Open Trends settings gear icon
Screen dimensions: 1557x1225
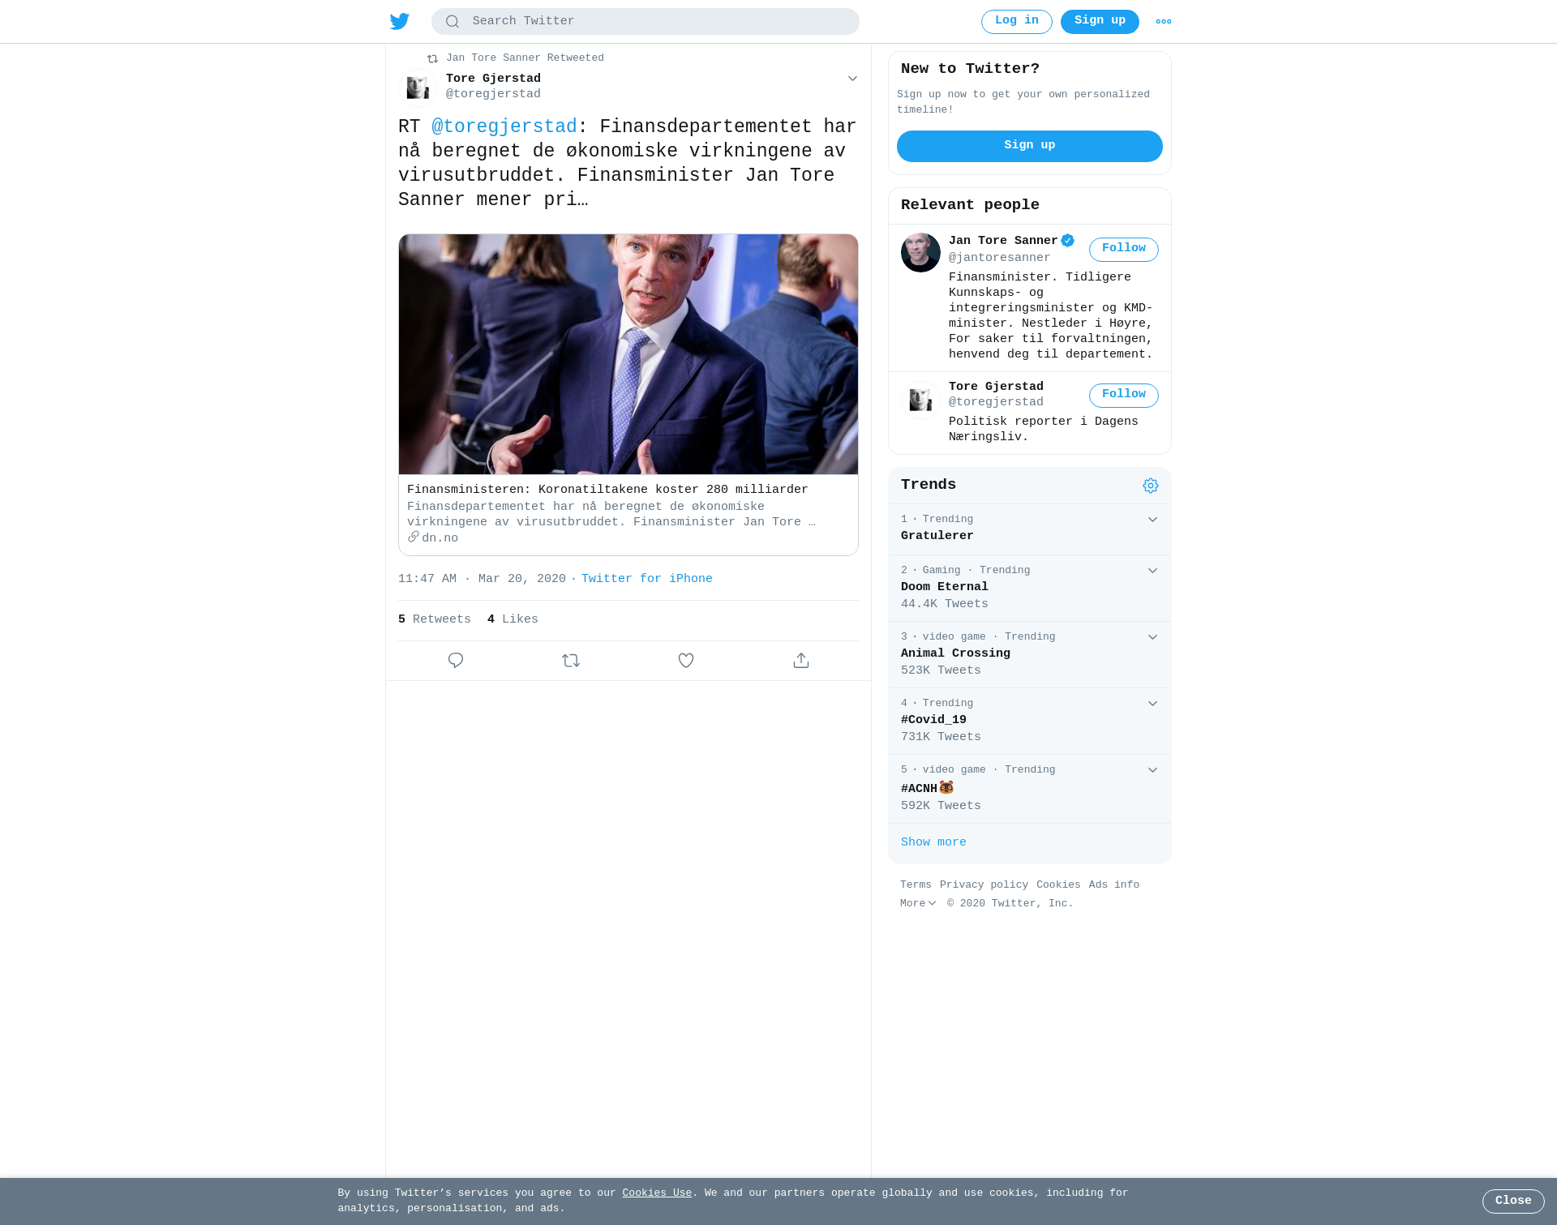[1151, 486]
